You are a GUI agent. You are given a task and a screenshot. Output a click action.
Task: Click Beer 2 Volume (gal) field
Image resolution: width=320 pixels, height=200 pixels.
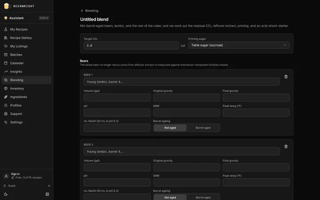click(x=117, y=168)
